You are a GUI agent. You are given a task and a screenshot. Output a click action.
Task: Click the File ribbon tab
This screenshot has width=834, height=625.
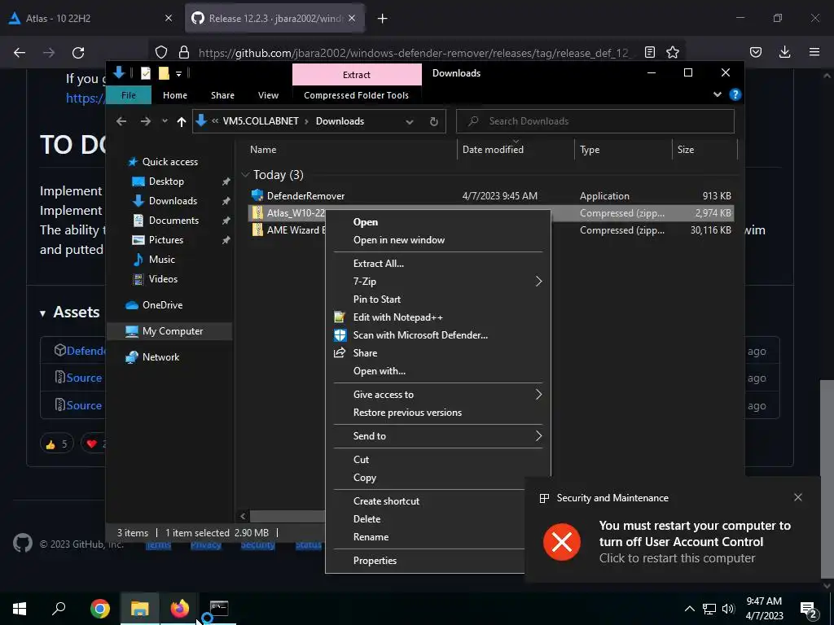[x=129, y=95]
